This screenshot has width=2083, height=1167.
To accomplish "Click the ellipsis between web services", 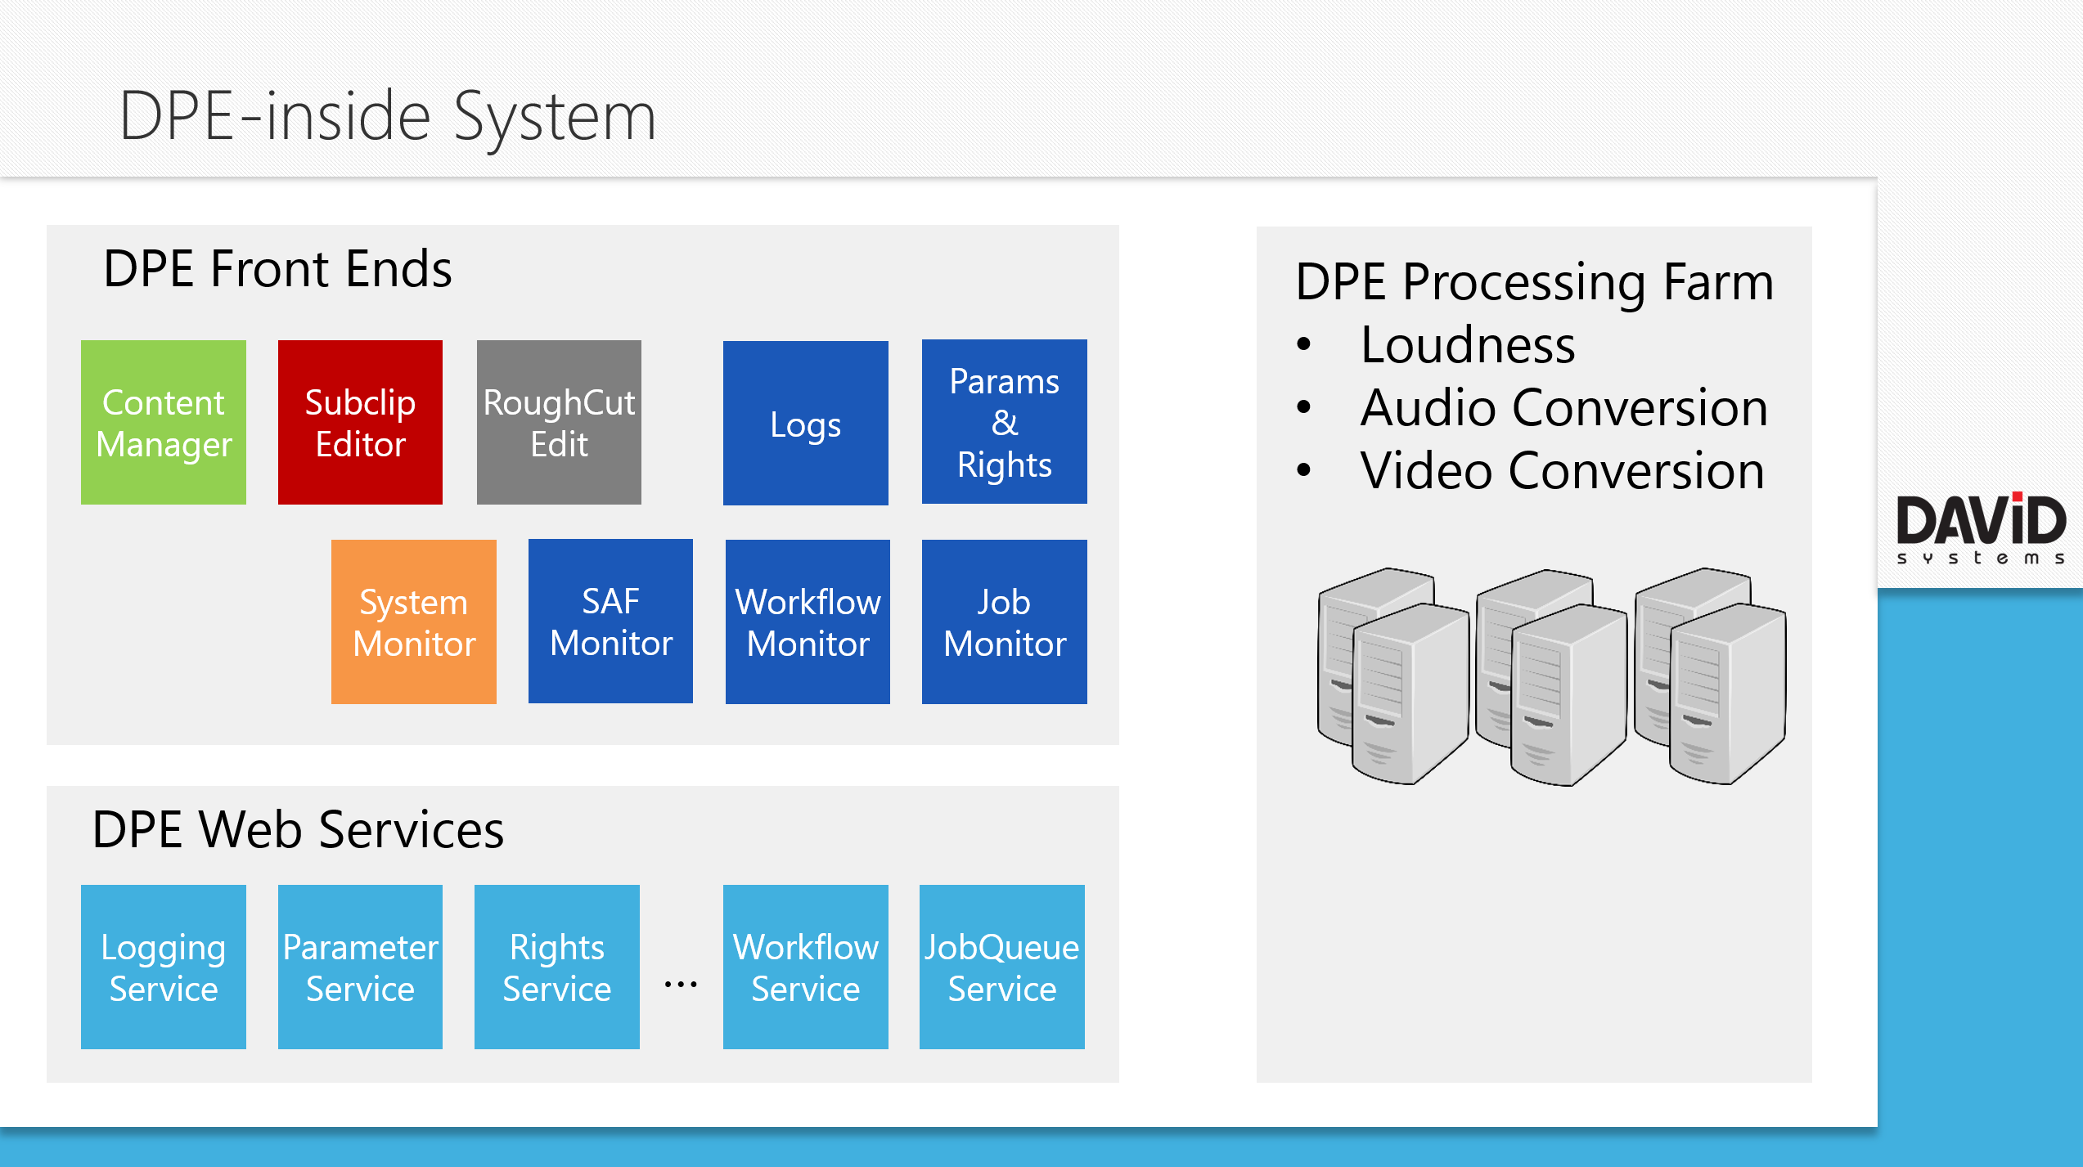I will tap(681, 984).
